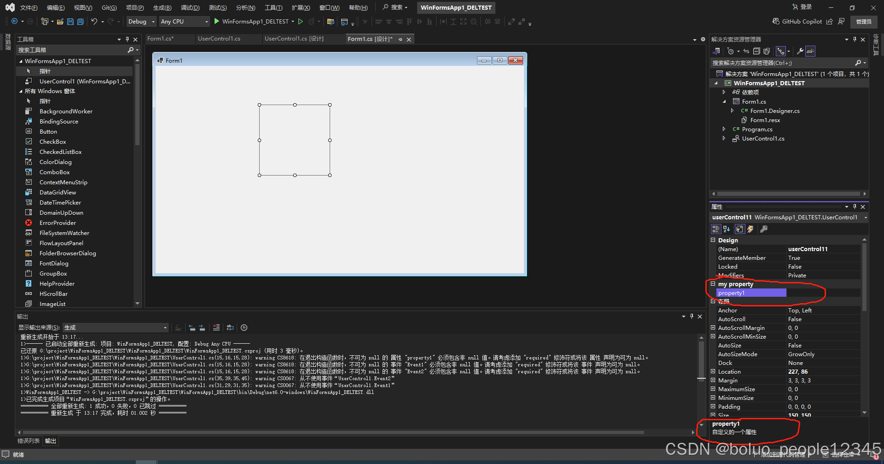Collapse WinFormsApp1_DELTEST group in Toolbox

point(21,61)
